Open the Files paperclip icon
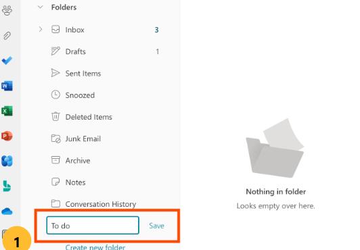 [x=7, y=36]
